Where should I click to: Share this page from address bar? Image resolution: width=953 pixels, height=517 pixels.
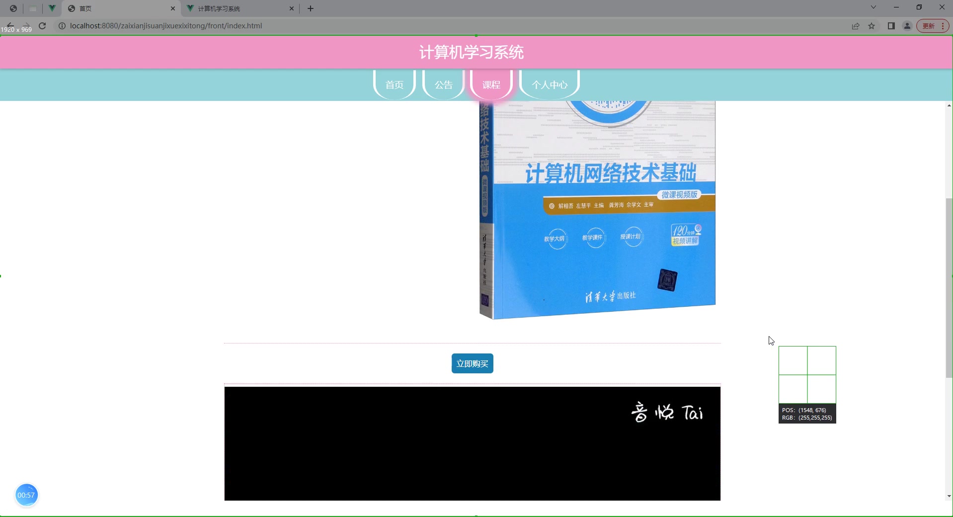[856, 26]
